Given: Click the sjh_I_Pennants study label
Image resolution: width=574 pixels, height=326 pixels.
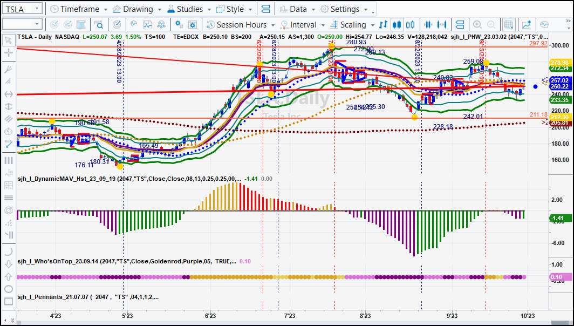Looking at the screenshot, I should [88, 297].
